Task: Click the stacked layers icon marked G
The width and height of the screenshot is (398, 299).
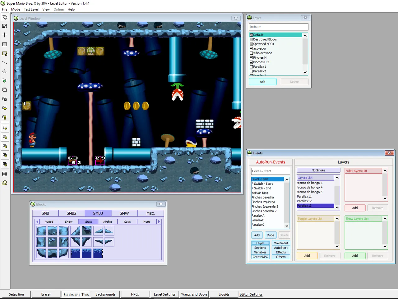Action: [5, 155]
